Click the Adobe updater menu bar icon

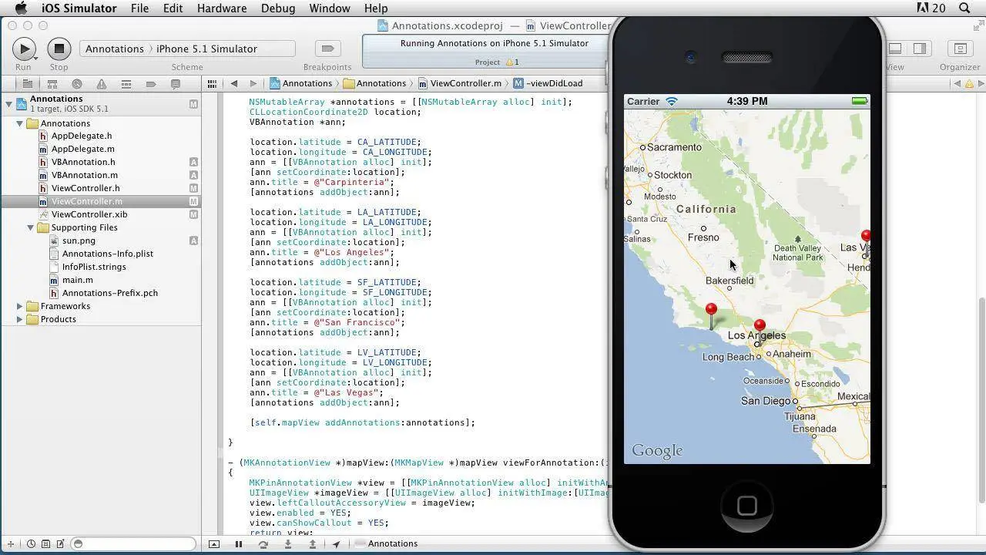(931, 8)
